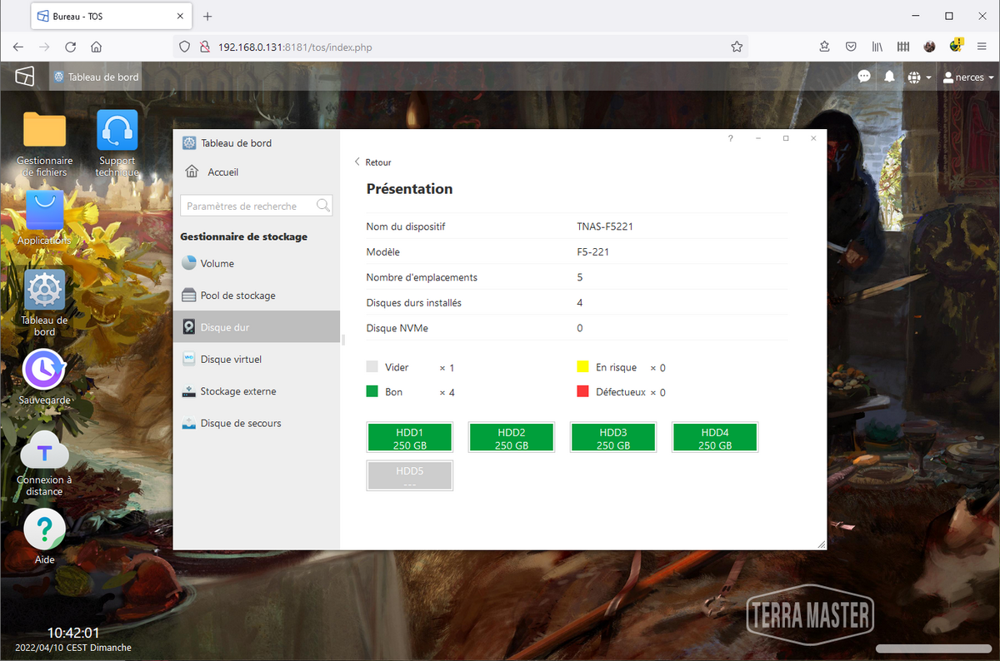Select the HDD3 250 GB disk tile

613,438
